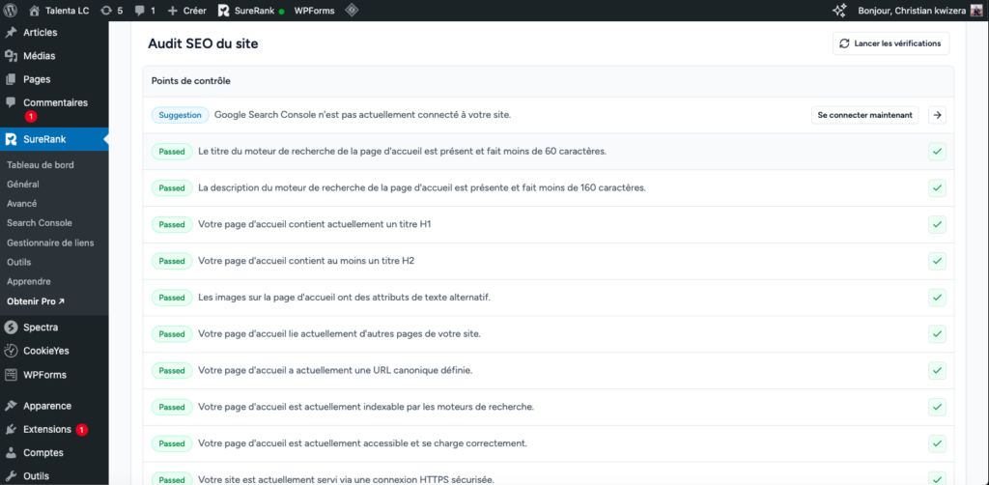989x485 pixels.
Task: Click the Google Search Console not connected text
Action: (362, 115)
